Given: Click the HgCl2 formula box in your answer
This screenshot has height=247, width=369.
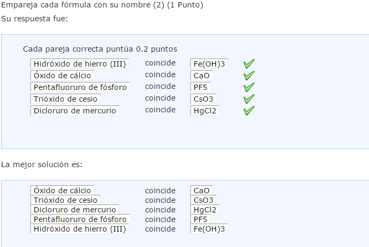Looking at the screenshot, I should (x=205, y=111).
